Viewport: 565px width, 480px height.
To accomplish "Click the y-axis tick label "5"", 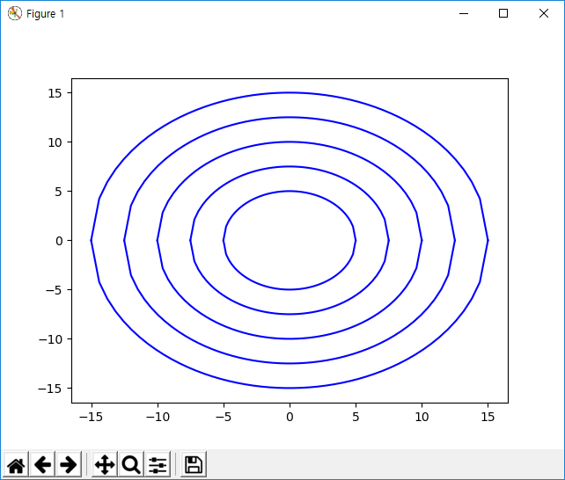I will 58,192.
